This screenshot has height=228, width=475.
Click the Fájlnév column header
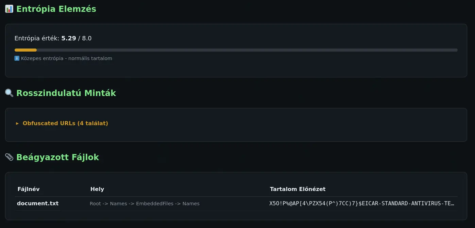pyautogui.click(x=29, y=189)
